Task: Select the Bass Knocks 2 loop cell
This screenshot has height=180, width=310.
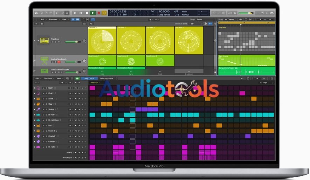Action: 131,61
